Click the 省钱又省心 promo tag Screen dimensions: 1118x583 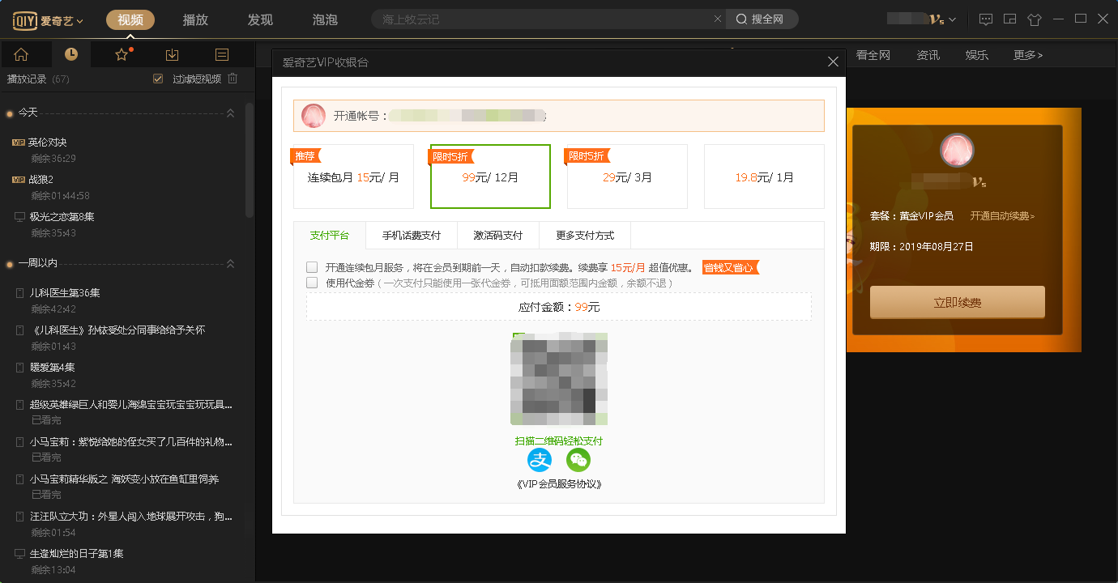point(730,267)
